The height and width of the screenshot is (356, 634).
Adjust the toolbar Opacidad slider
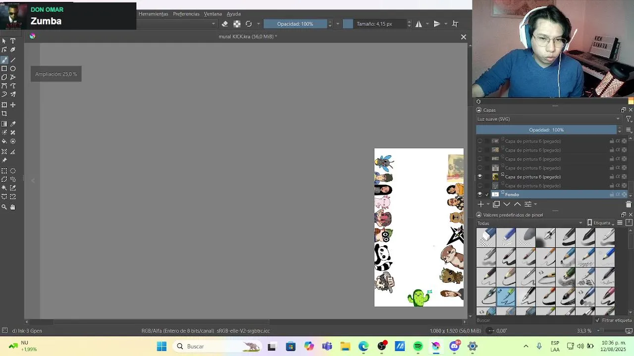click(295, 24)
